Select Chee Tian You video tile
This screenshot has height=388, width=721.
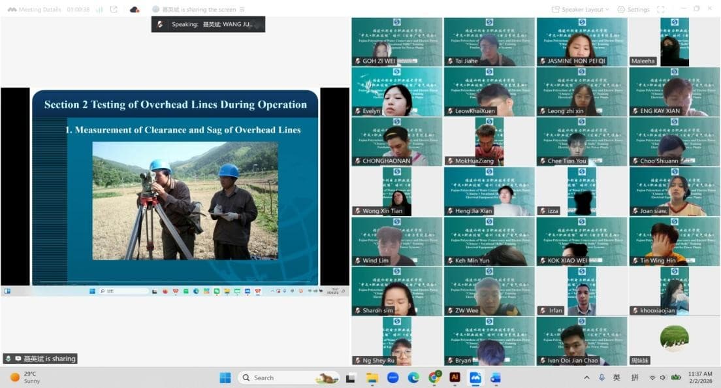tap(582, 142)
